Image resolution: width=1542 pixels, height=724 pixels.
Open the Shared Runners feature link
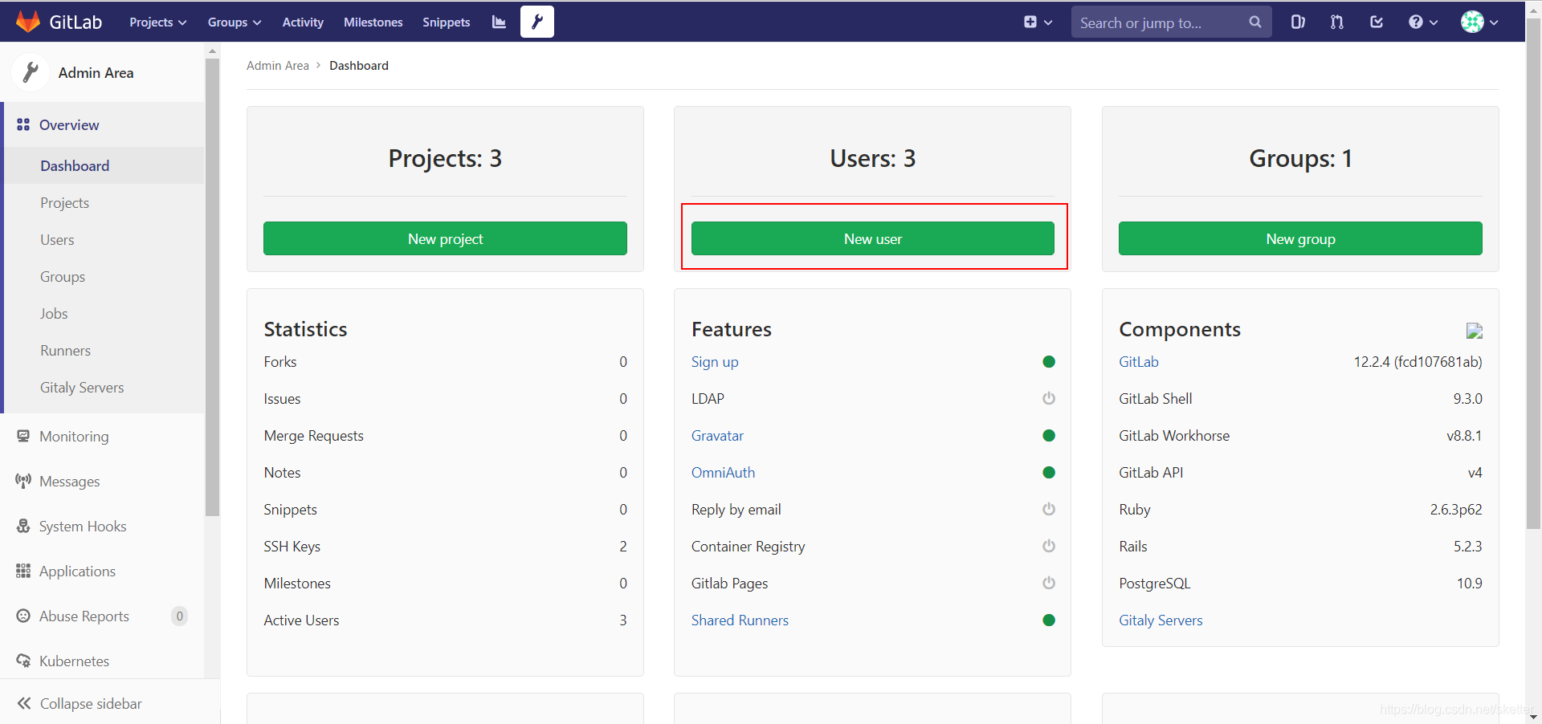coord(740,620)
